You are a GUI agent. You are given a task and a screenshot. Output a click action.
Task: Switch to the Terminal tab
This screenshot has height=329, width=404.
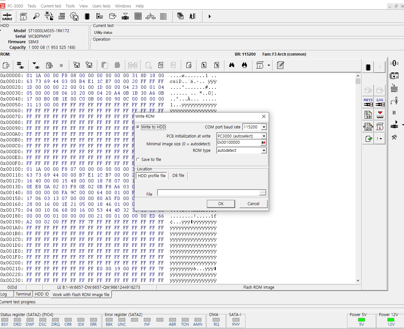[23, 294]
